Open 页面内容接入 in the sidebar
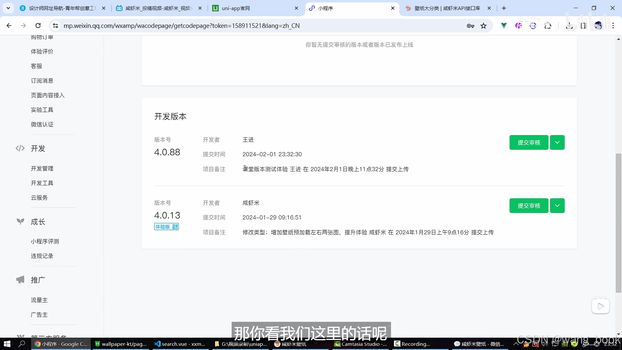This screenshot has width=622, height=350. (48, 95)
